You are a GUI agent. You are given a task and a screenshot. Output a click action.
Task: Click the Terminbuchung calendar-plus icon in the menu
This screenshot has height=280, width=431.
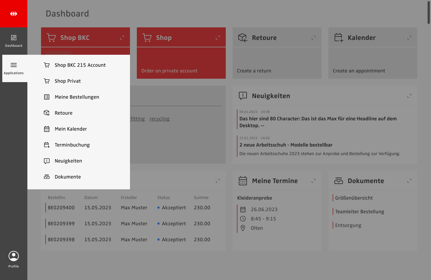pos(47,145)
